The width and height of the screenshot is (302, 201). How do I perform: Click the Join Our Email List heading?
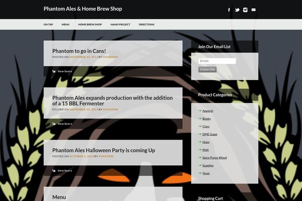pyautogui.click(x=214, y=47)
